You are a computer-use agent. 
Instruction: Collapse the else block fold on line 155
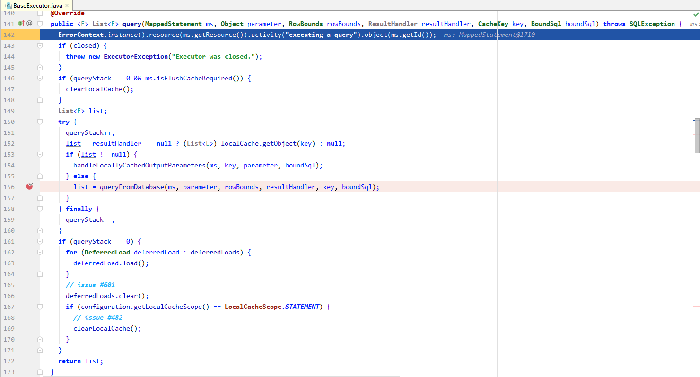[40, 176]
